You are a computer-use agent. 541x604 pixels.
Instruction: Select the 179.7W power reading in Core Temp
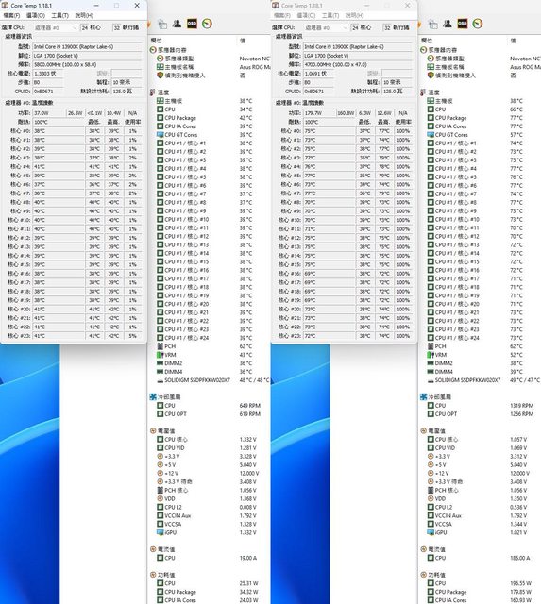319,113
